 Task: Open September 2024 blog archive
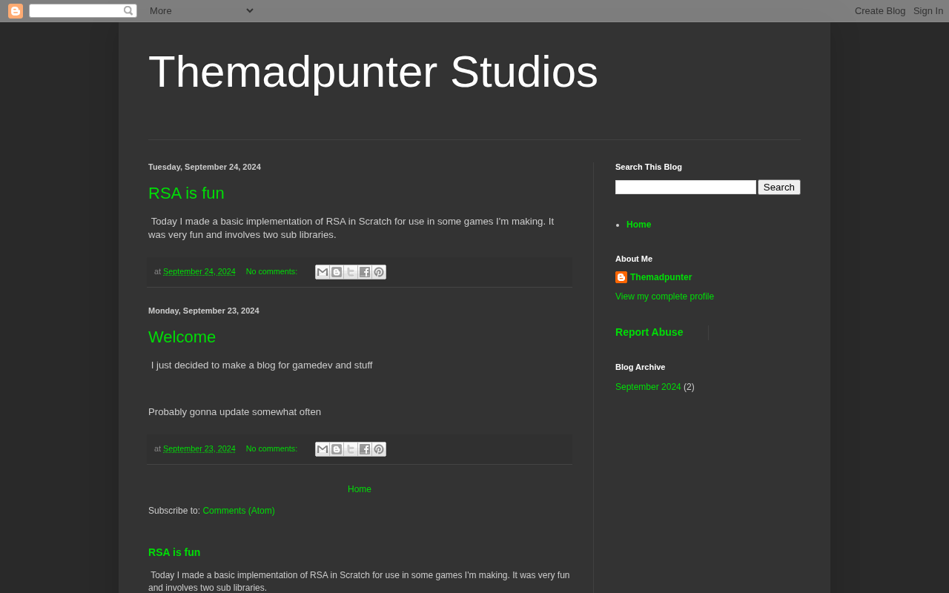click(x=648, y=387)
